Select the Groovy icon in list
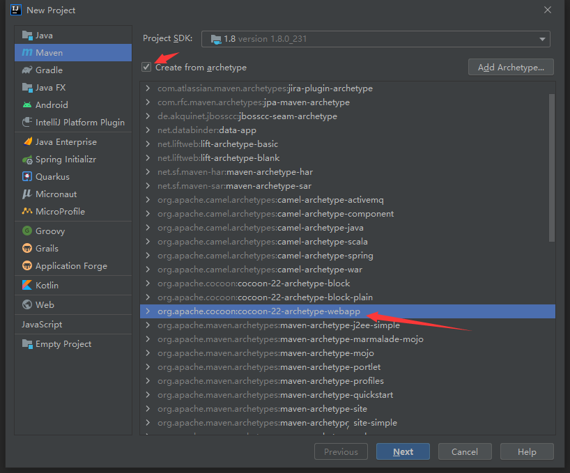570x473 pixels. pyautogui.click(x=27, y=231)
